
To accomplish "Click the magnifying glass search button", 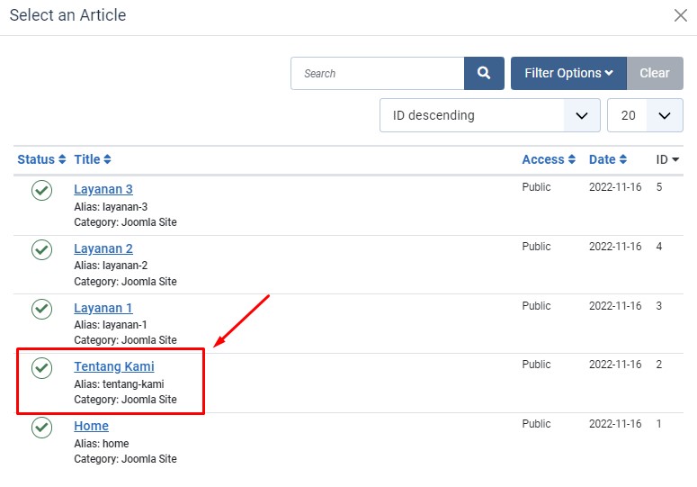I will pos(484,74).
